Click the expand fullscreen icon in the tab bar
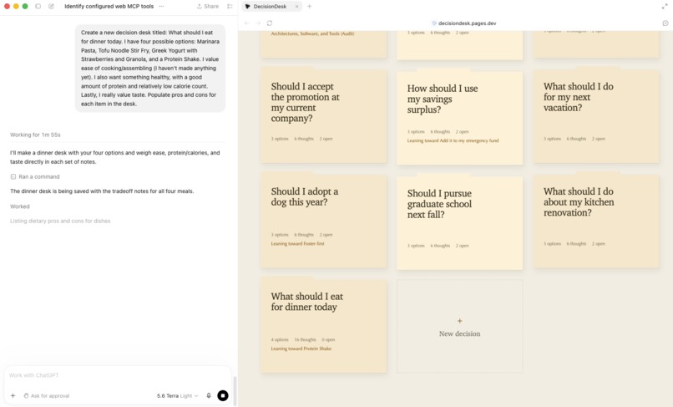This screenshot has height=407, width=673. [x=665, y=7]
